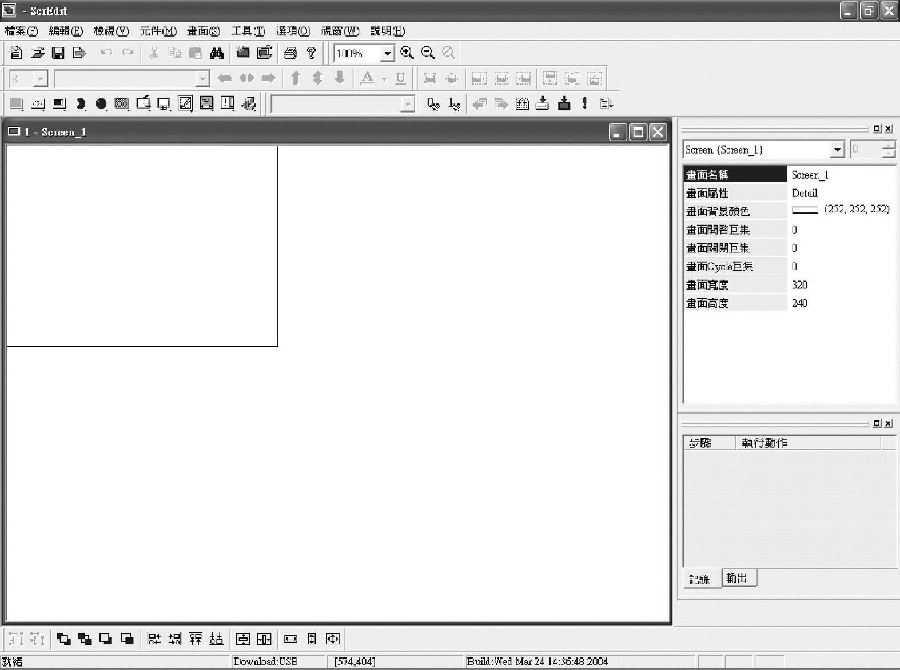Close the output panel with its x button
This screenshot has width=900, height=670.
(889, 423)
